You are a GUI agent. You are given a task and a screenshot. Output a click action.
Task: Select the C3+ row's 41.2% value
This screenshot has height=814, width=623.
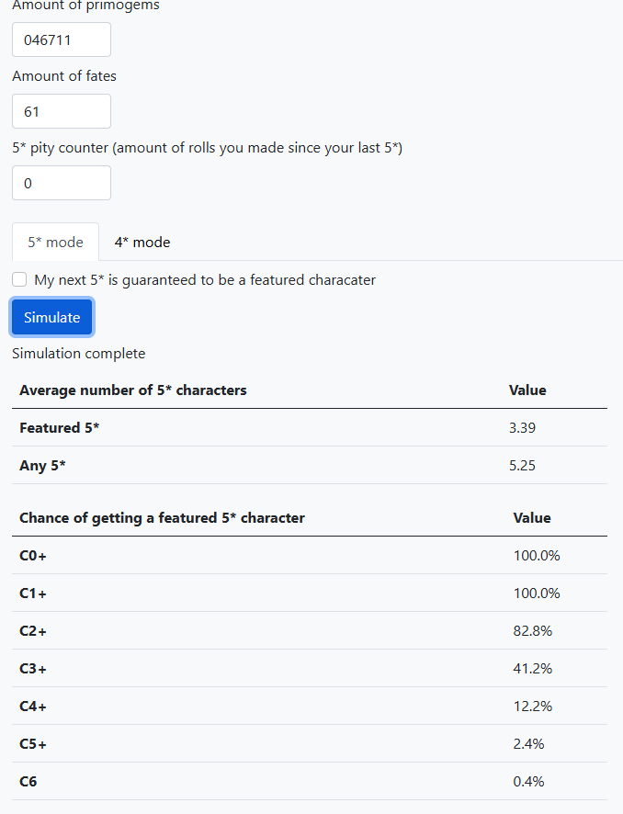coord(532,669)
